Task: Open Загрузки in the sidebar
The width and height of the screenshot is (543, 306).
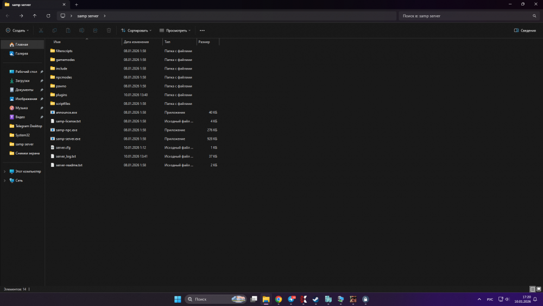Action: click(x=22, y=80)
